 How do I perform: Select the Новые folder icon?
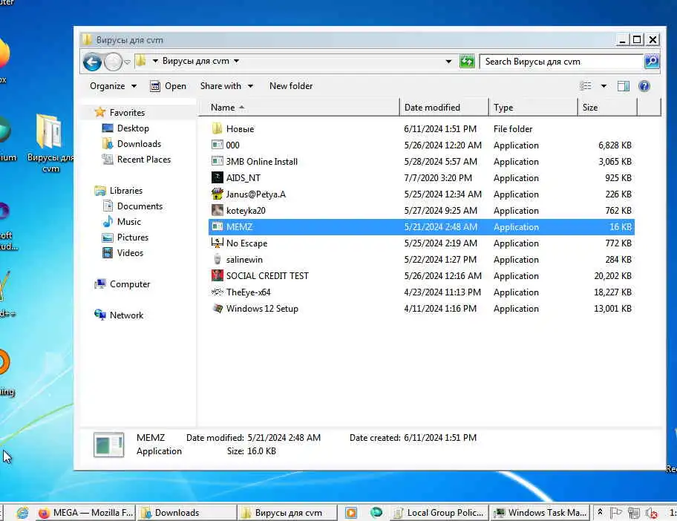218,128
